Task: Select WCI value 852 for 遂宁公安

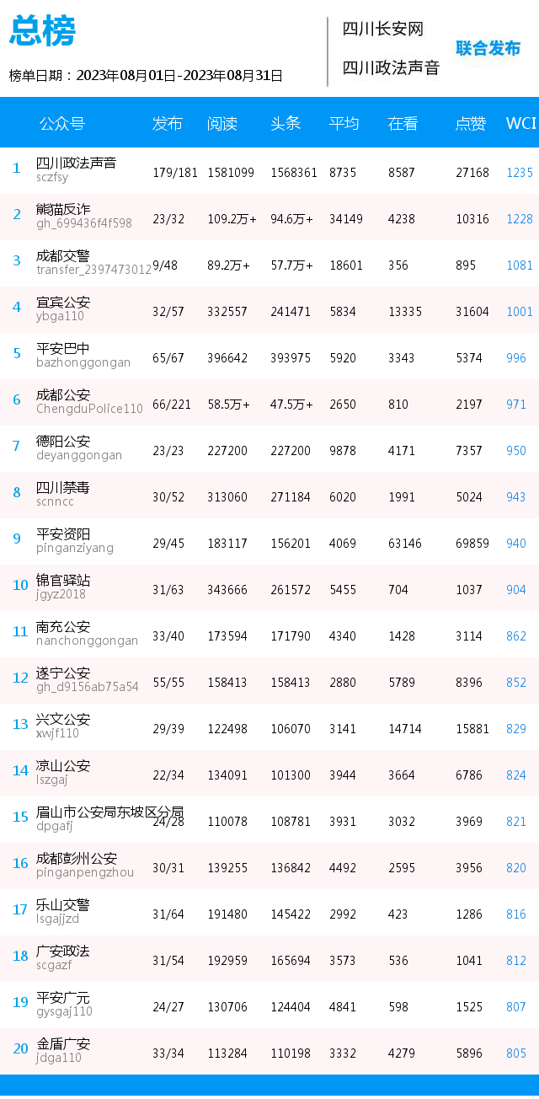Action: click(x=516, y=682)
